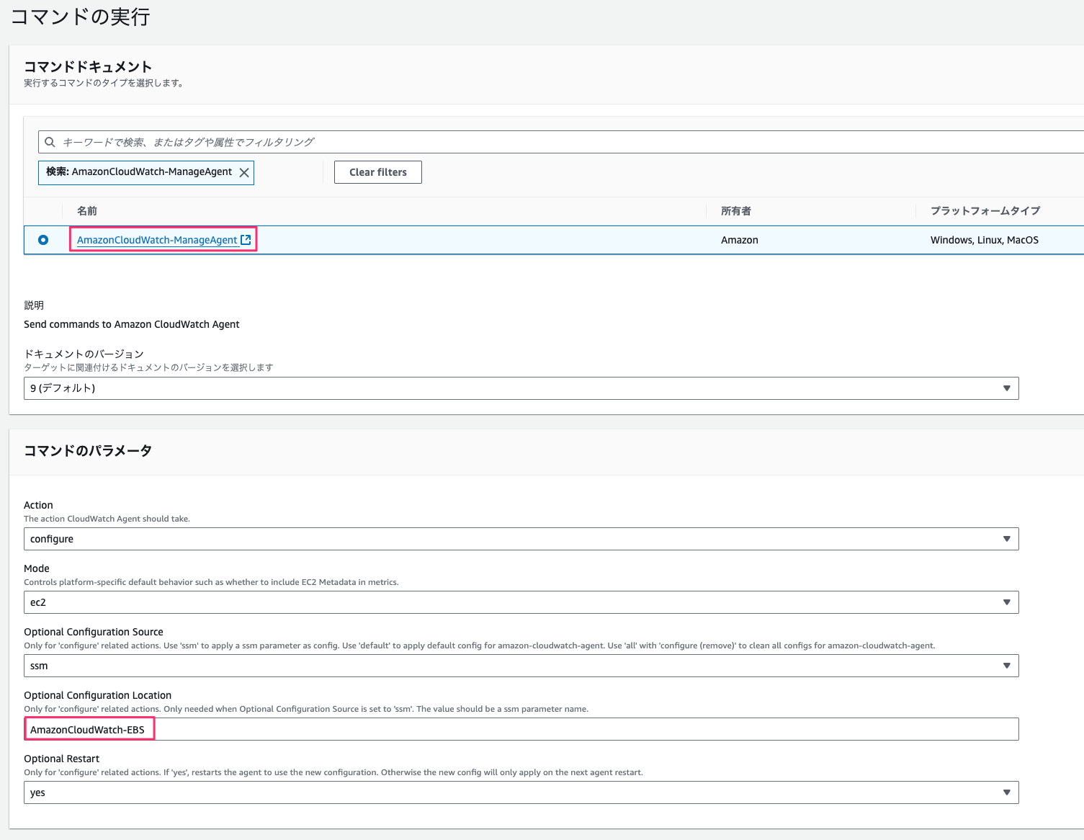The height and width of the screenshot is (840, 1084).
Task: Click the 所有者 column header
Action: coord(736,211)
